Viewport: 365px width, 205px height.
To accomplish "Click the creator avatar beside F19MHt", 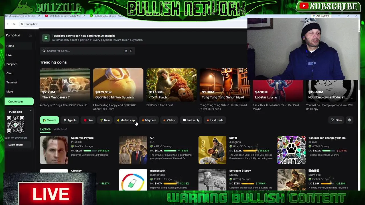I will [152, 179].
